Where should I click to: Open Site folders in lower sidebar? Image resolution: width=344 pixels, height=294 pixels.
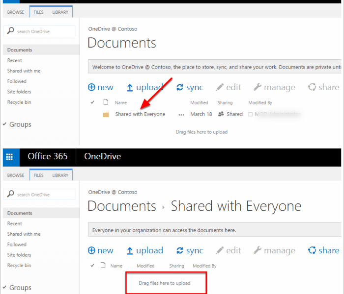click(19, 255)
